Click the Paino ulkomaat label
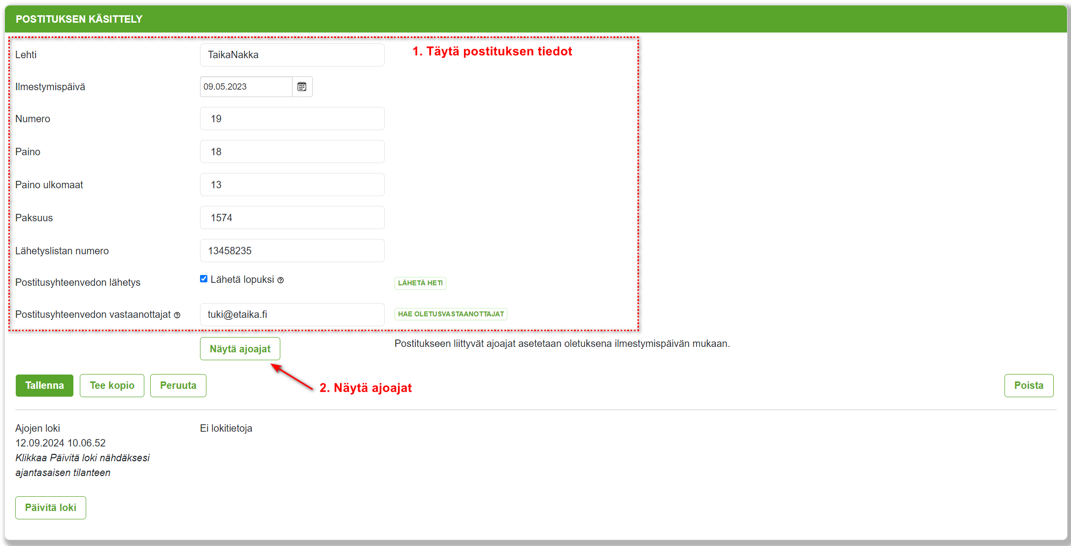Image resolution: width=1071 pixels, height=546 pixels. tap(49, 185)
